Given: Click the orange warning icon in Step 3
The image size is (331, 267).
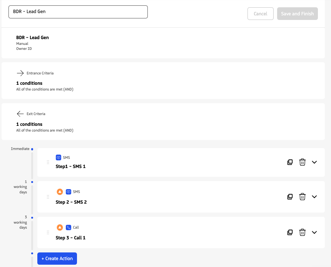Looking at the screenshot, I should coord(60,227).
